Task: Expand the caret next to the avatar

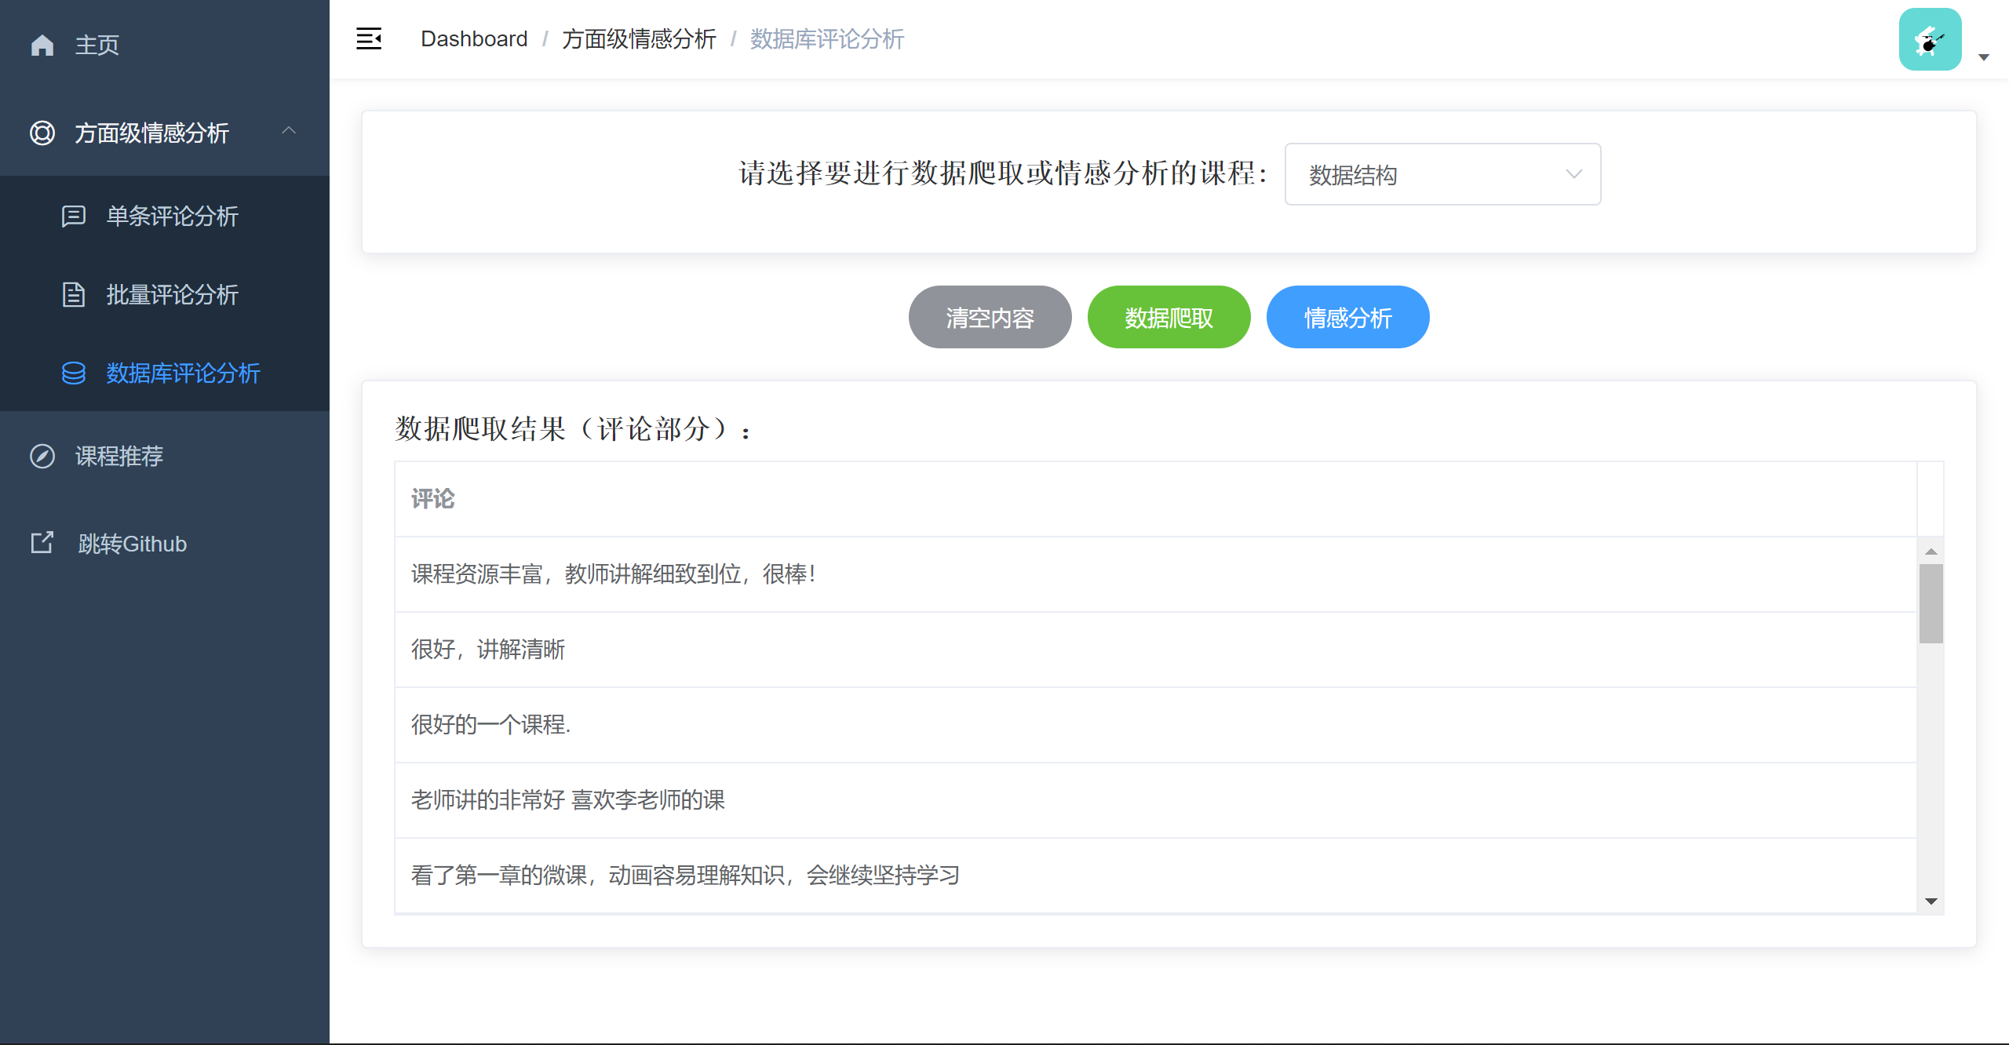Action: (1984, 57)
